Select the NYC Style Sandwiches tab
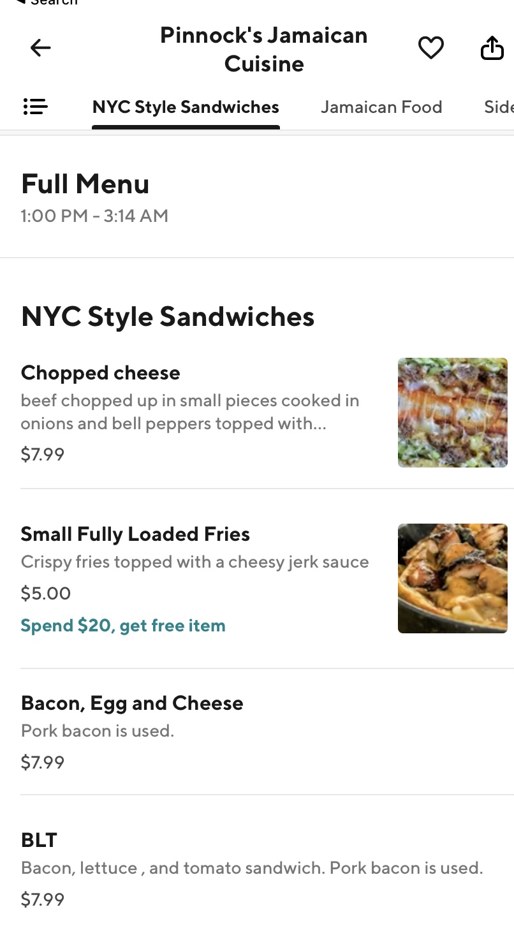The width and height of the screenshot is (514, 942). pyautogui.click(x=186, y=107)
